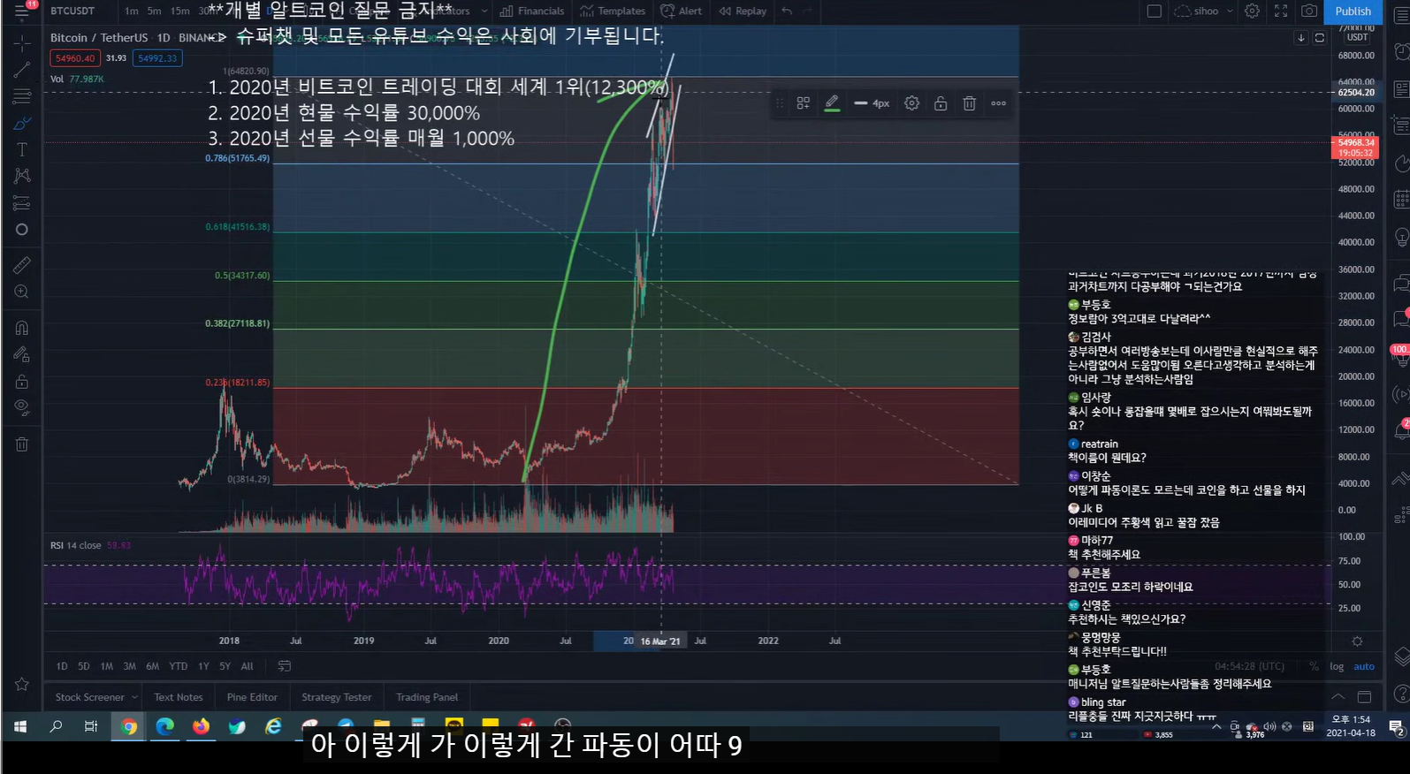Activate the zoom in tool

(x=22, y=292)
